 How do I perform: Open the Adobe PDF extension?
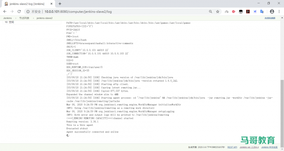pyautogui.click(x=248, y=11)
